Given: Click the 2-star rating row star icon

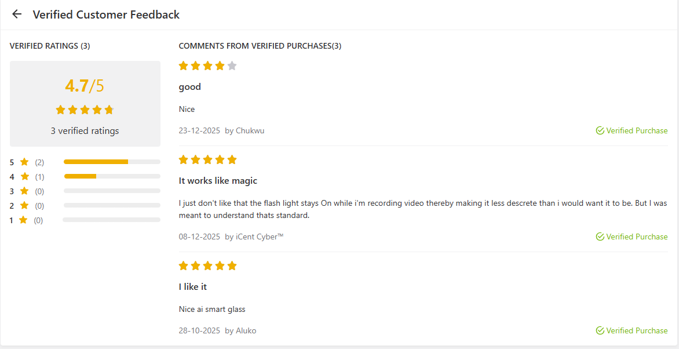Looking at the screenshot, I should click(24, 206).
